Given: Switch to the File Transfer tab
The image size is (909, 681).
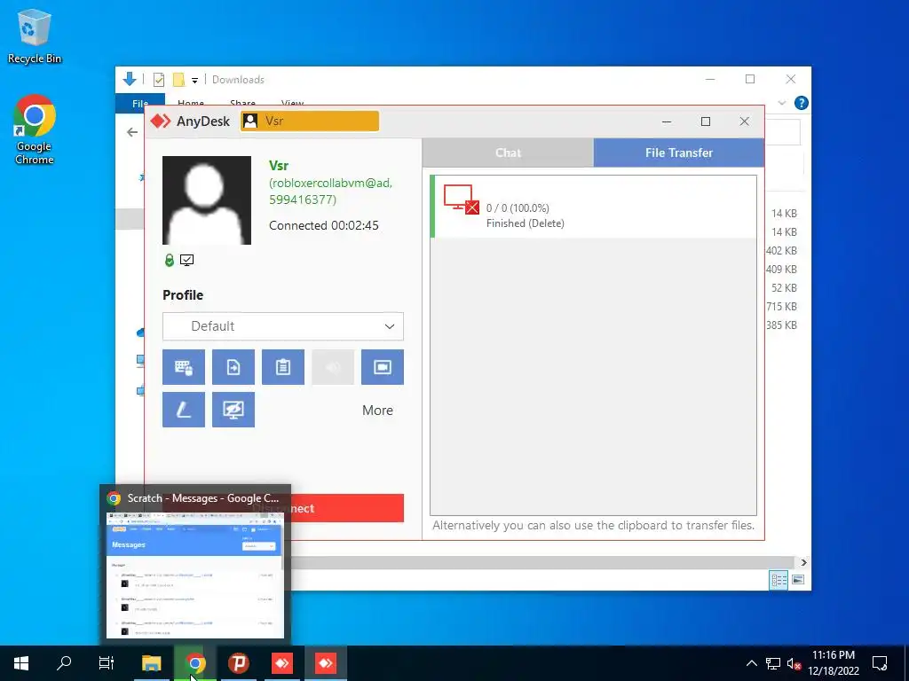Looking at the screenshot, I should click(679, 153).
